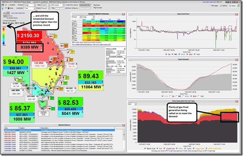Toggle QLD checkbox in Pool Price legend

(x=187, y=55)
